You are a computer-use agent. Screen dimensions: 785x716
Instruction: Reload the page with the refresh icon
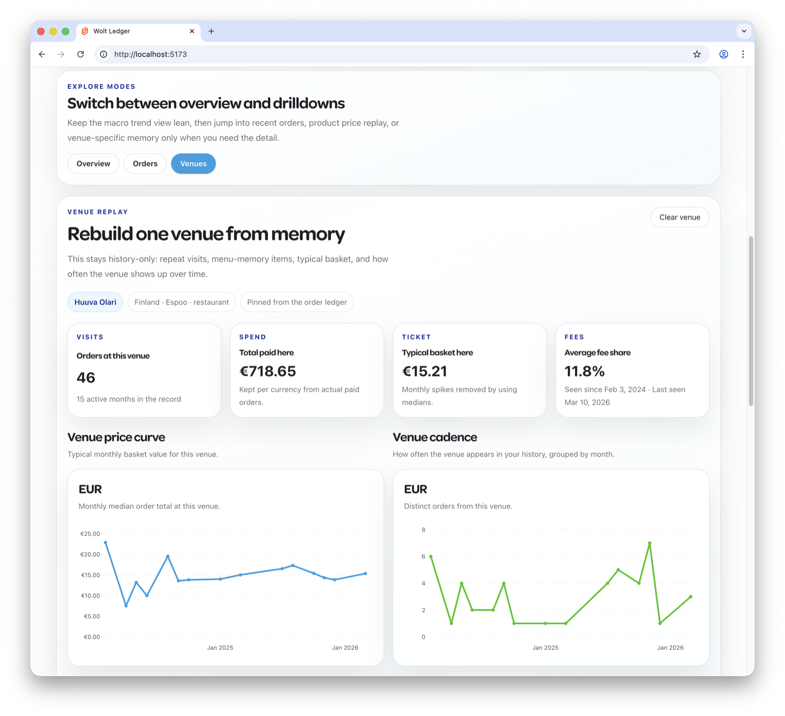(x=80, y=54)
